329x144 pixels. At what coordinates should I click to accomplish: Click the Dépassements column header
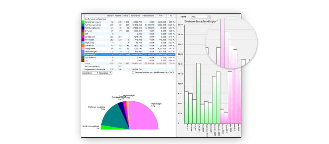148,16
